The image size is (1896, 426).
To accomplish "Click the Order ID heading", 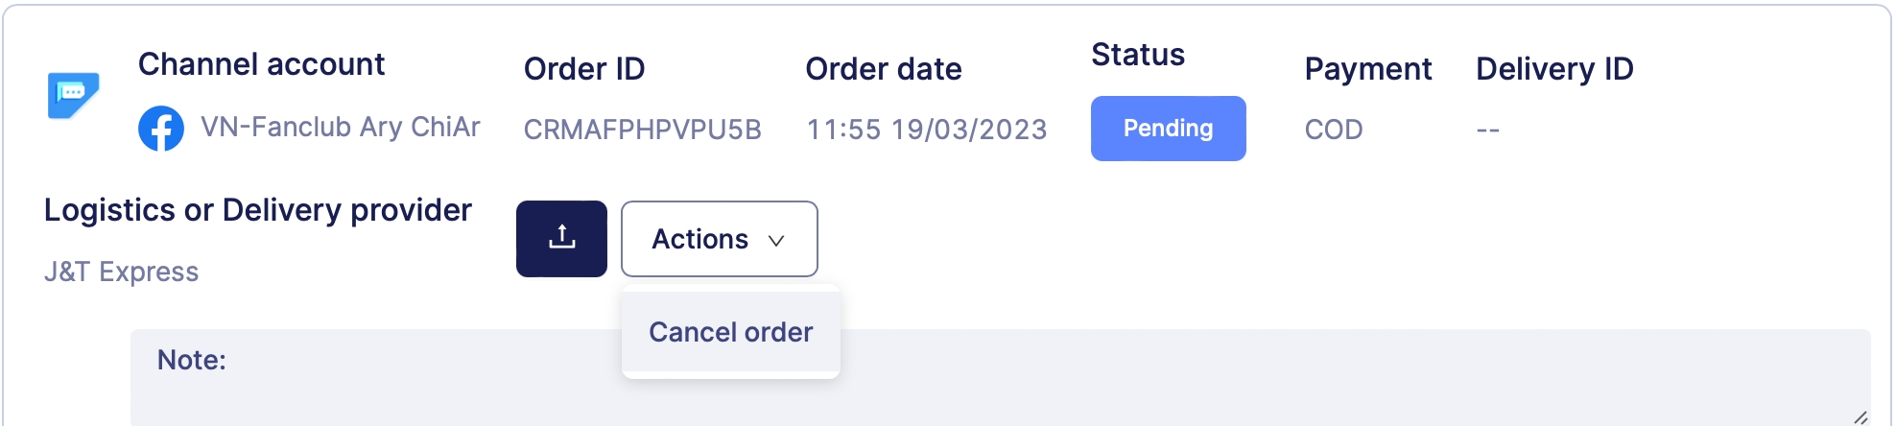I will (583, 69).
